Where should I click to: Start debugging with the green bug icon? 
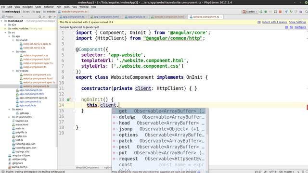266,12
